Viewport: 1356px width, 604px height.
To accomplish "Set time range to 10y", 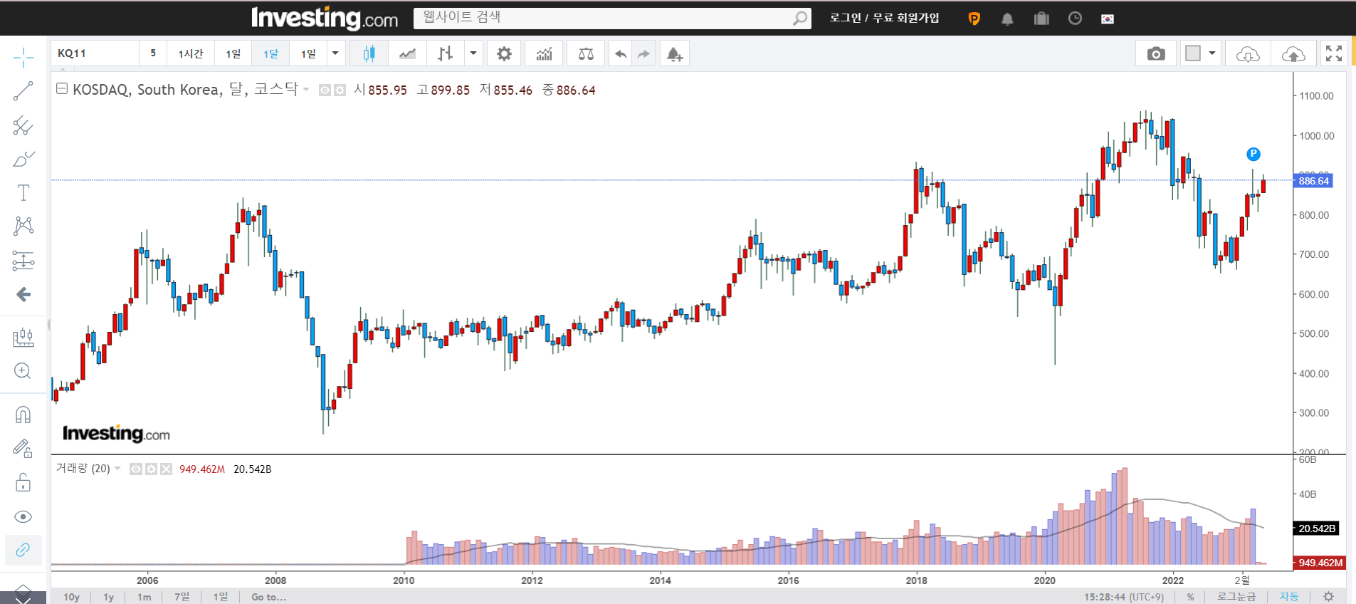I will tap(71, 597).
